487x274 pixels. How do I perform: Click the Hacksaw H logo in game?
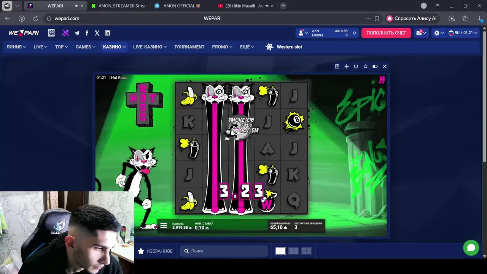[x=382, y=80]
